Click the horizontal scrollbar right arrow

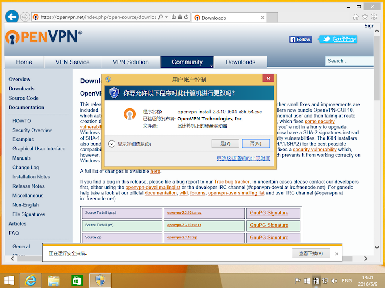[366, 259]
